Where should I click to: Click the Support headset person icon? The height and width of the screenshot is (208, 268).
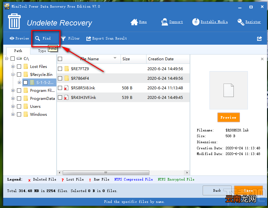point(165,22)
